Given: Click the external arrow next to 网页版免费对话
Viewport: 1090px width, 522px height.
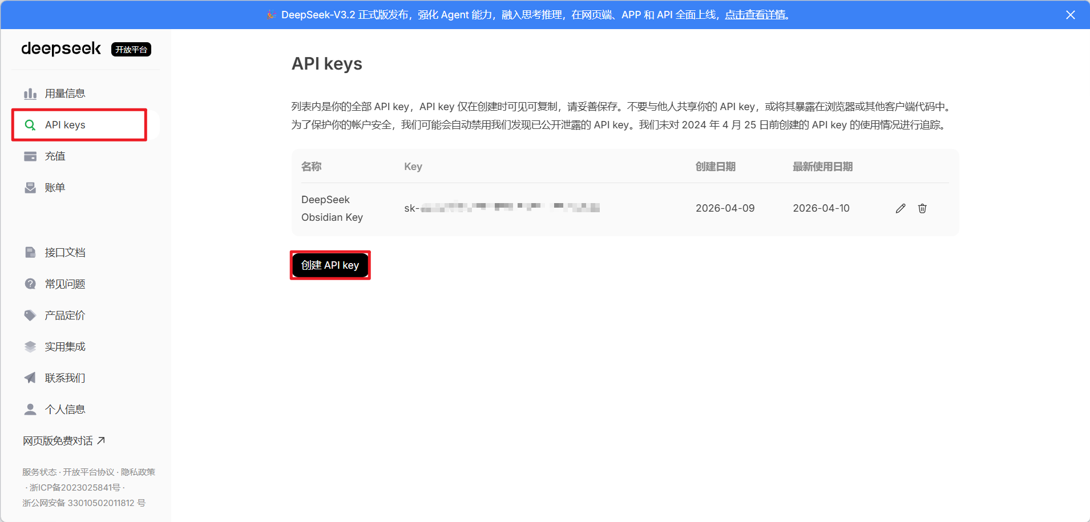Looking at the screenshot, I should coord(101,440).
